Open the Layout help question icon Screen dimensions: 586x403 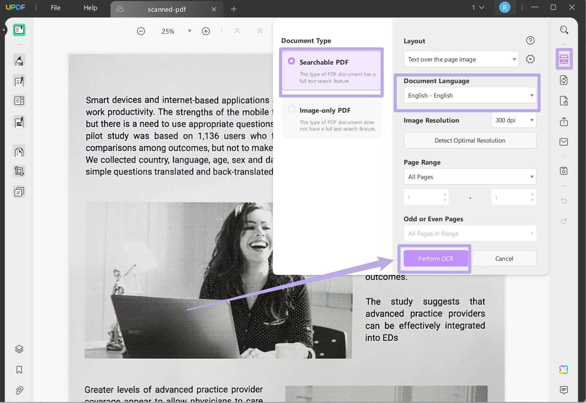530,41
